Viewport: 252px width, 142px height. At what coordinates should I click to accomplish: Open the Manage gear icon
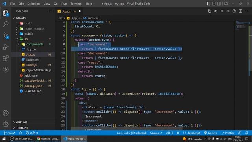point(6,124)
